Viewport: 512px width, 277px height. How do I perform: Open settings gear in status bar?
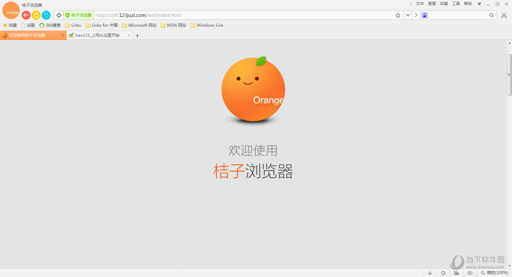443,273
